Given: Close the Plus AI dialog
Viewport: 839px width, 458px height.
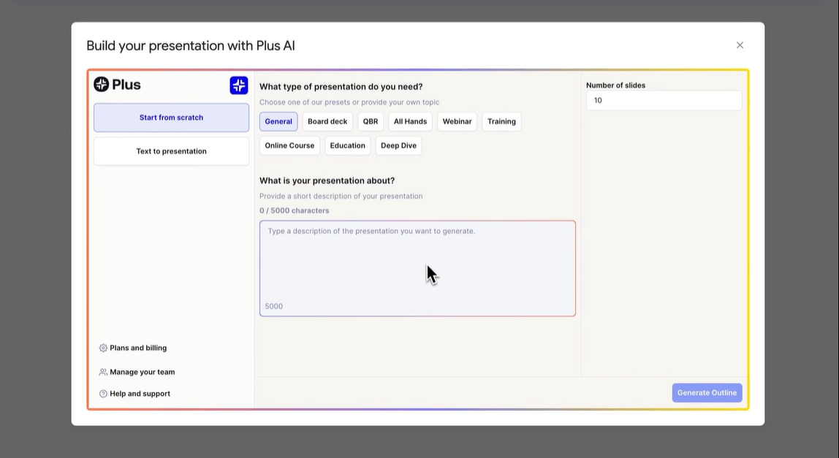Looking at the screenshot, I should click(740, 45).
